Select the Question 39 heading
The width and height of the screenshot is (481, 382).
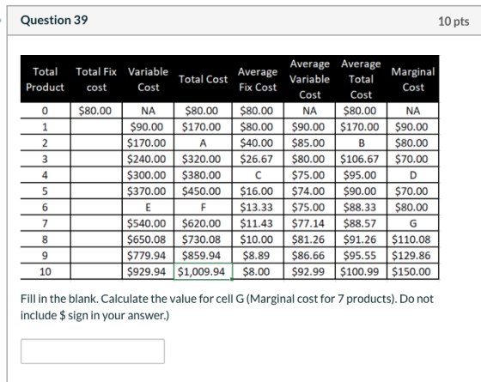point(54,21)
